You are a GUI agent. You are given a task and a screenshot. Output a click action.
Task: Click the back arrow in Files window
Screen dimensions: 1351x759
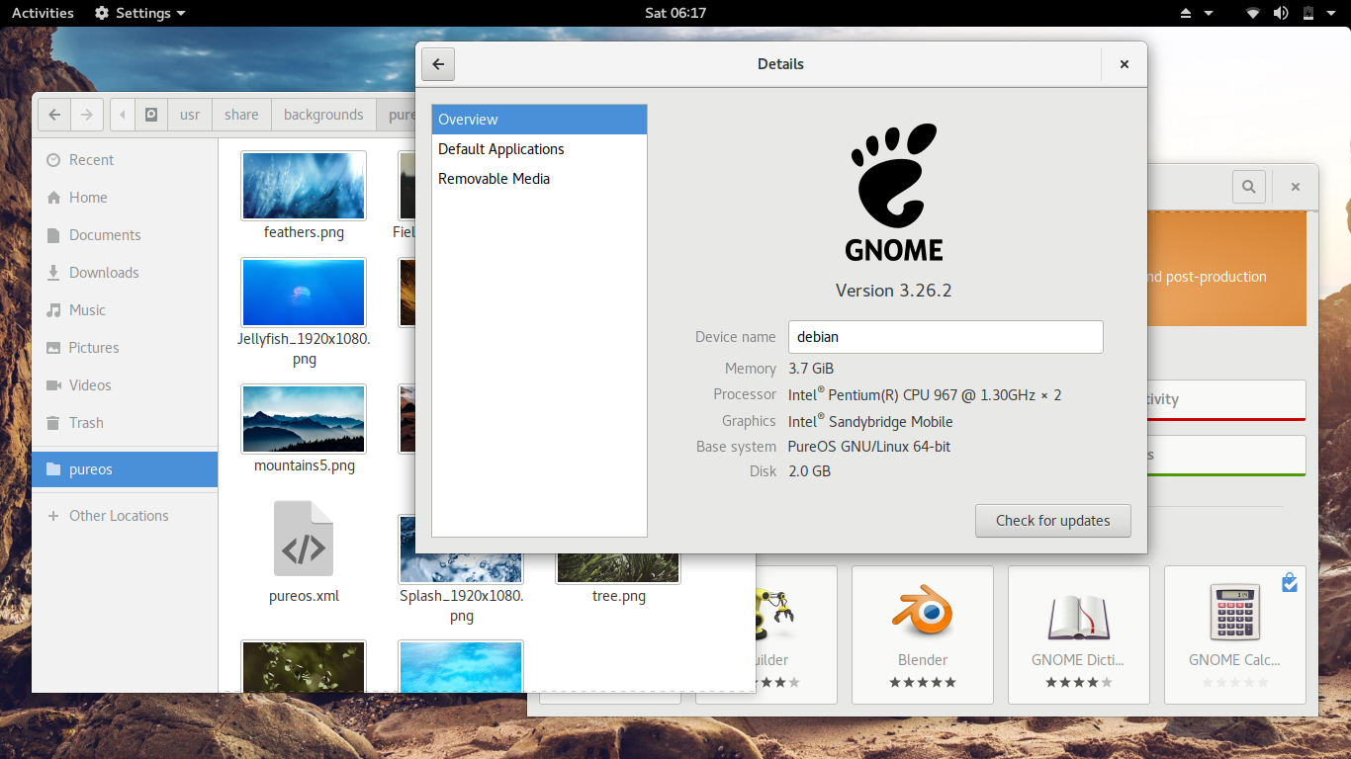54,115
